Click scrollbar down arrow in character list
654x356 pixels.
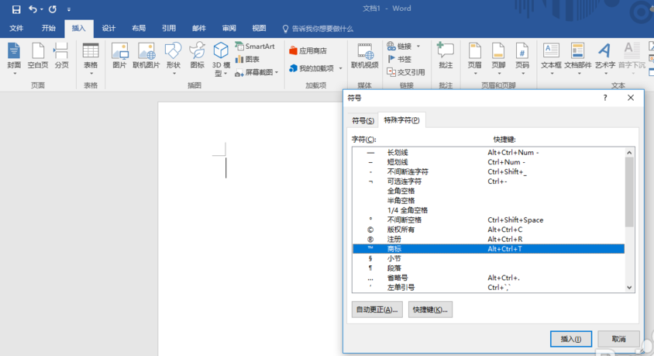click(629, 287)
